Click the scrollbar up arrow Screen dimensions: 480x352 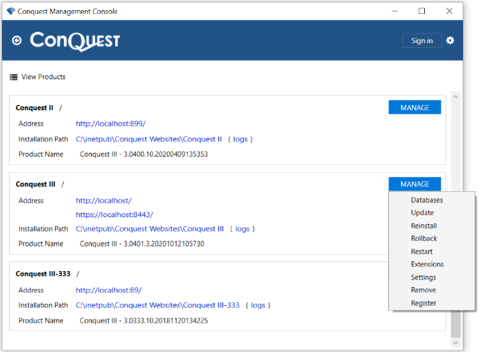tap(455, 97)
